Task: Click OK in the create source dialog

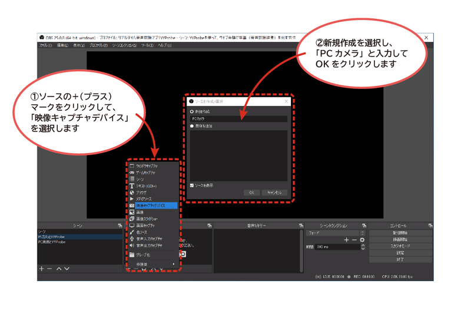Action: (x=252, y=193)
